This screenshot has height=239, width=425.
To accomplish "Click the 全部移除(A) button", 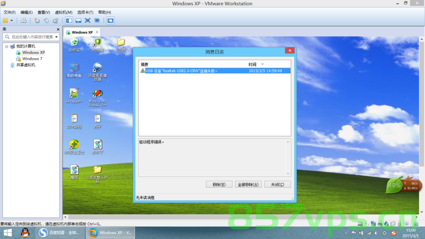I will click(x=248, y=184).
